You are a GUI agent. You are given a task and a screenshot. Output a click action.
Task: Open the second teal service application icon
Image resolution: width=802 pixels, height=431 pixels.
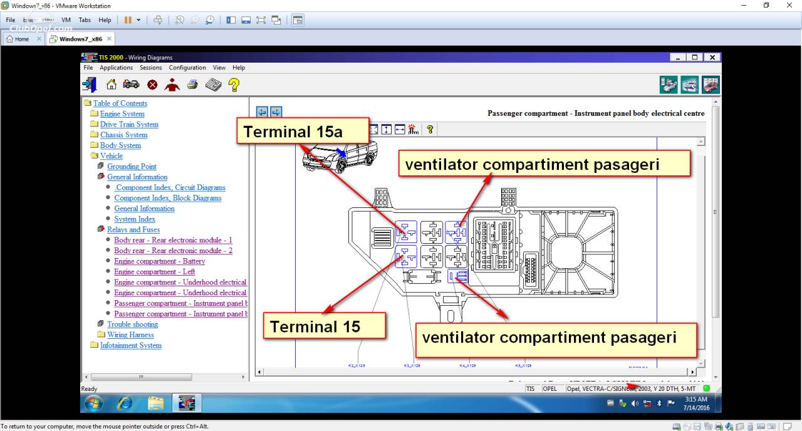tap(690, 85)
